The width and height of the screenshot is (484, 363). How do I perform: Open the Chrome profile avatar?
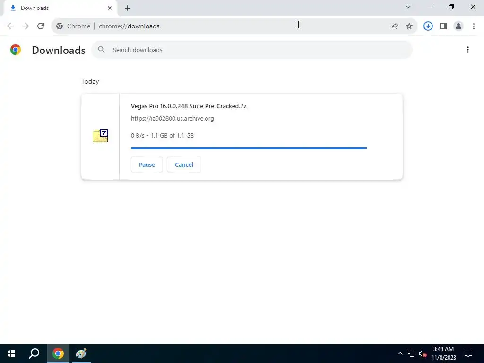click(x=458, y=26)
